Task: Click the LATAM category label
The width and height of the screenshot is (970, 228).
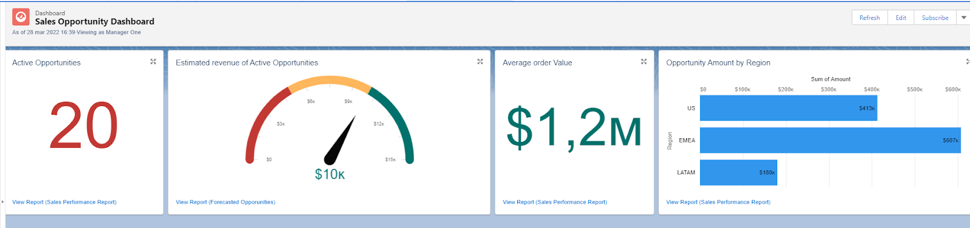Action: [x=686, y=172]
